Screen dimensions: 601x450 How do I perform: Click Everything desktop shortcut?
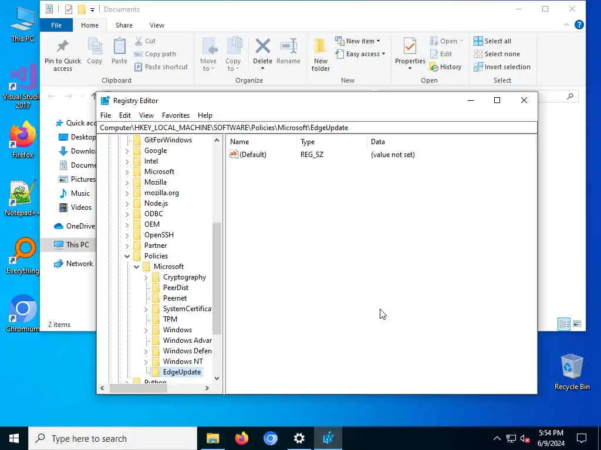pyautogui.click(x=23, y=255)
